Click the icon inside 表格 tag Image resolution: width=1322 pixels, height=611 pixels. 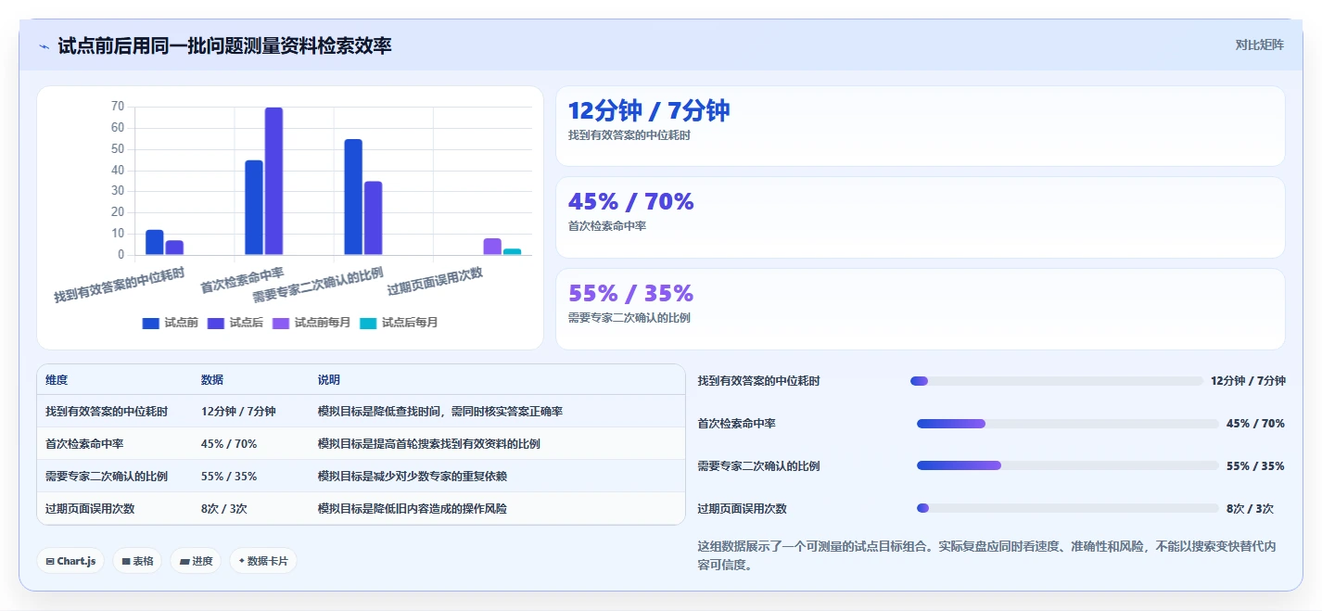click(x=125, y=561)
